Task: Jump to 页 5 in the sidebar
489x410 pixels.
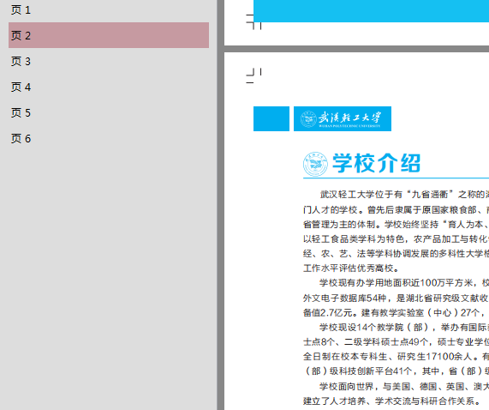Action: (x=109, y=112)
